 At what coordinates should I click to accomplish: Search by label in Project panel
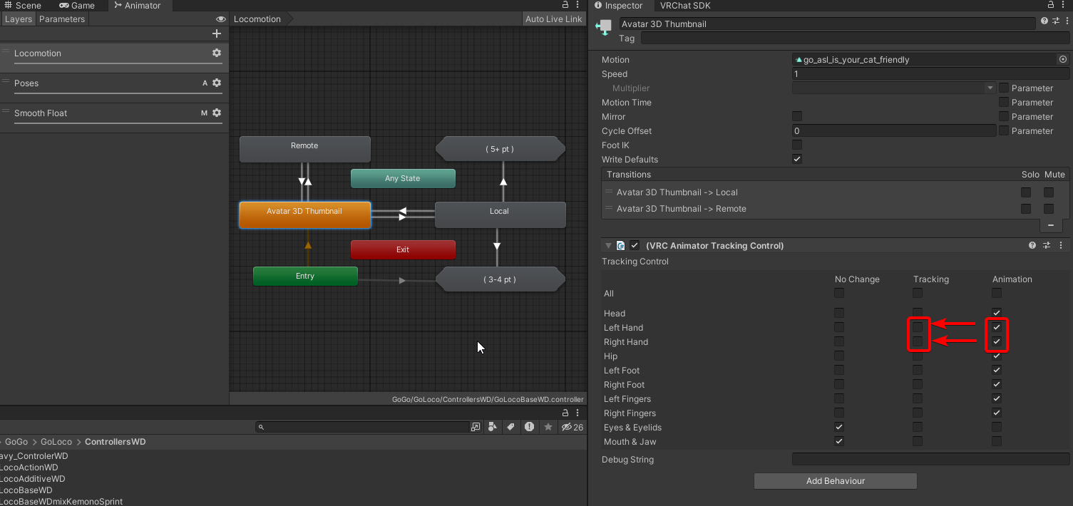(511, 427)
